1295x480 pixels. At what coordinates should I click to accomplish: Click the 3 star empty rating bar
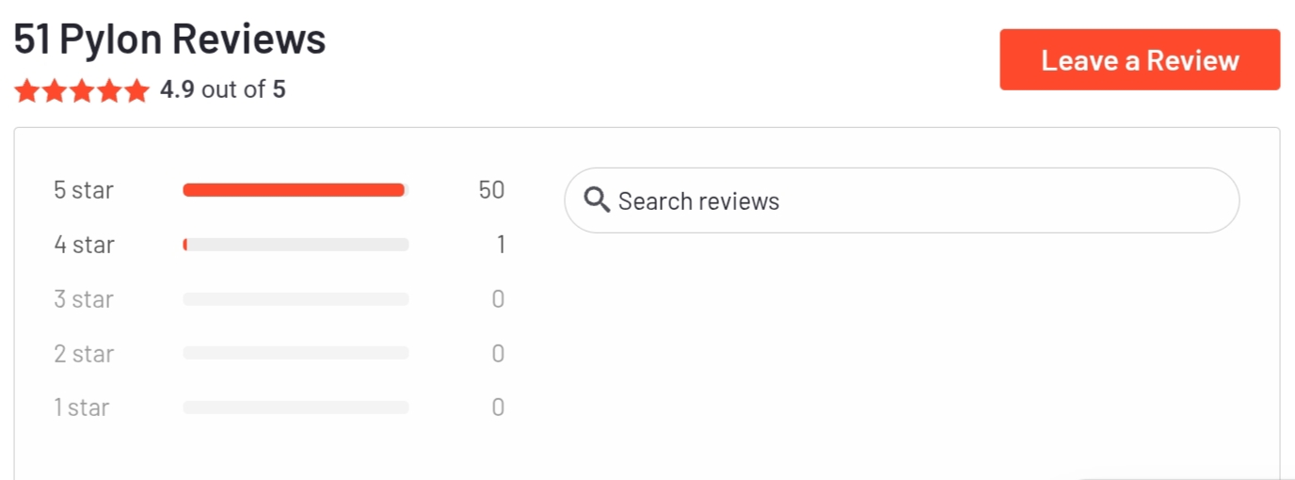[296, 299]
